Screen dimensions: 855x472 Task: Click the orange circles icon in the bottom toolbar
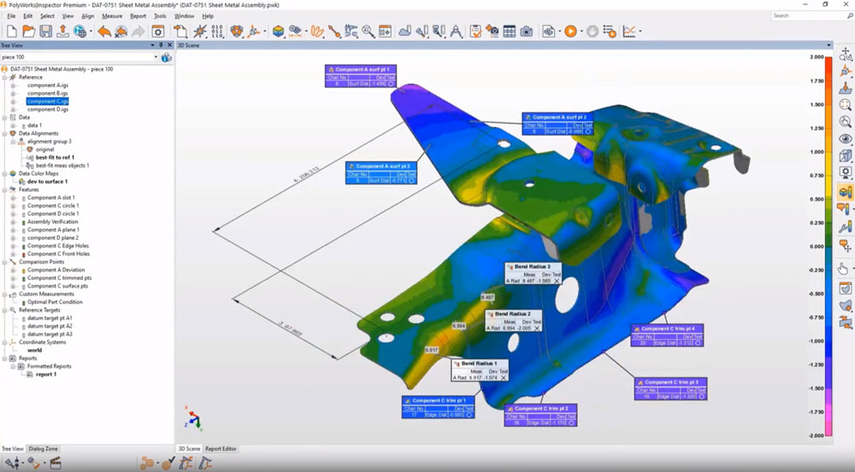[x=147, y=463]
